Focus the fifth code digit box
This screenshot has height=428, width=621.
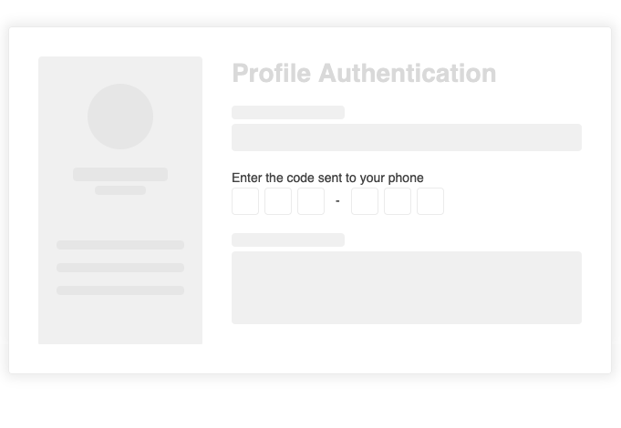(x=398, y=201)
